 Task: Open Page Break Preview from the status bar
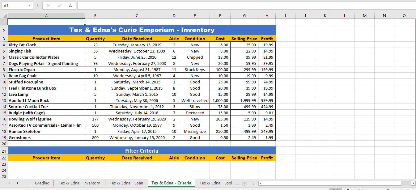360,188
